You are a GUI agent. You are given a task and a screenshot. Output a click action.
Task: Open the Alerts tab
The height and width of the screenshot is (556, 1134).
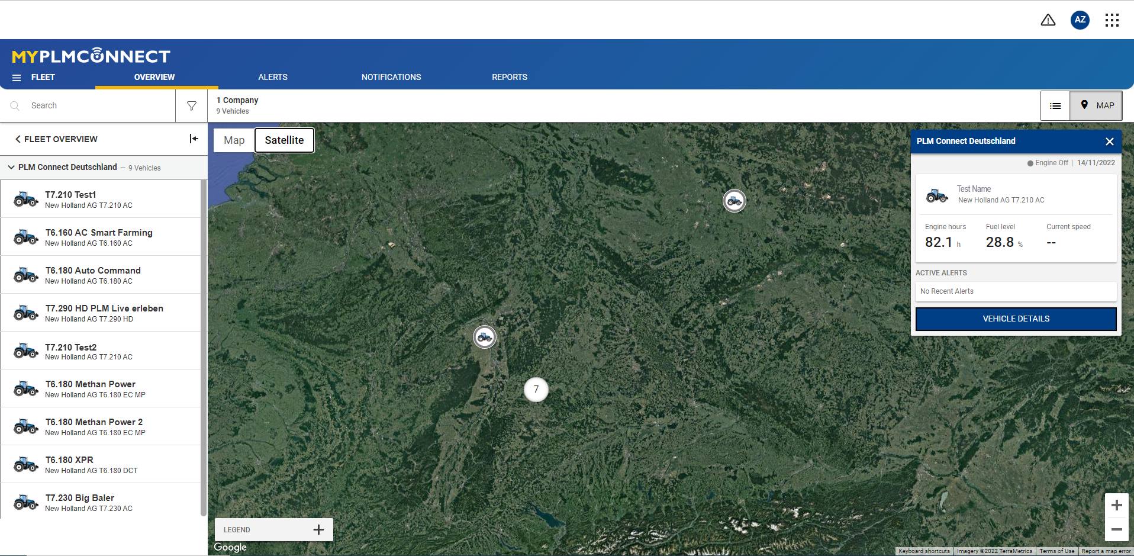[273, 78]
